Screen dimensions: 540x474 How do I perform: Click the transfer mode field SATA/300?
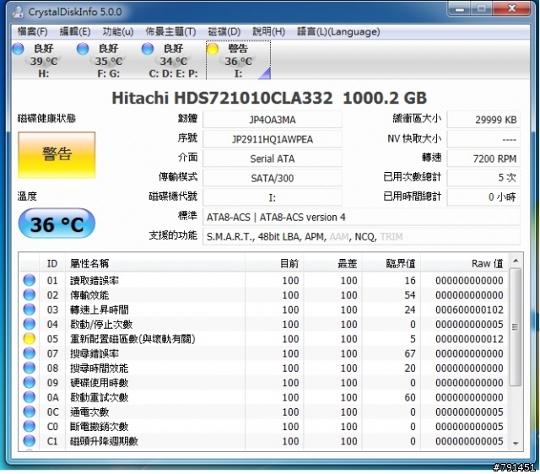pos(272,178)
